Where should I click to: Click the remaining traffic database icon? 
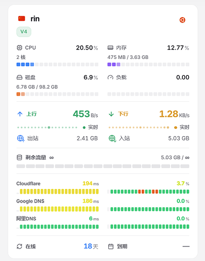click(19, 158)
